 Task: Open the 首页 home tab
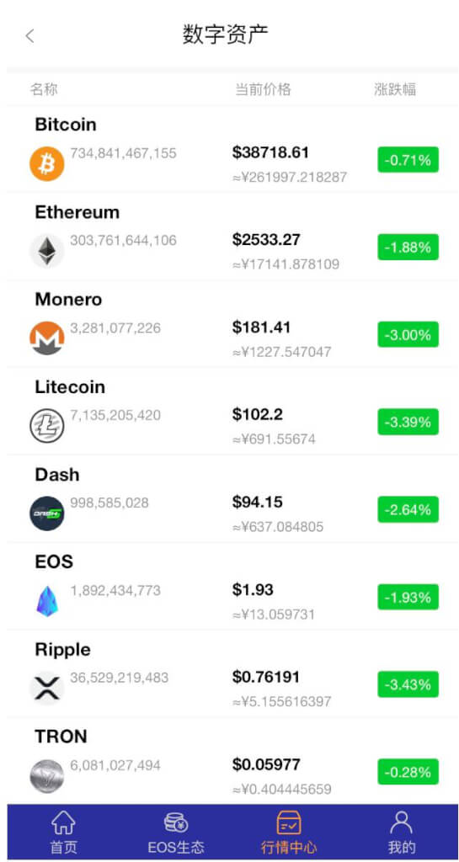64,833
